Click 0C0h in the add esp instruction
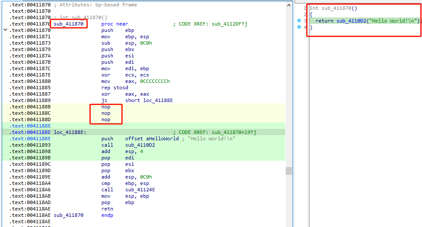 click(x=146, y=177)
